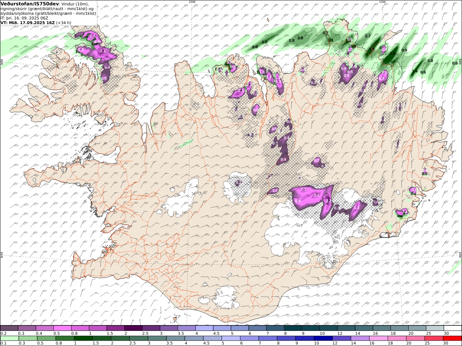Select the 0.5 green swatch in lower legend row
The image size is (462, 346).
[47, 338]
